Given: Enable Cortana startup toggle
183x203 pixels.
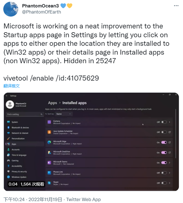Looking at the screenshot, I should pos(164,122).
